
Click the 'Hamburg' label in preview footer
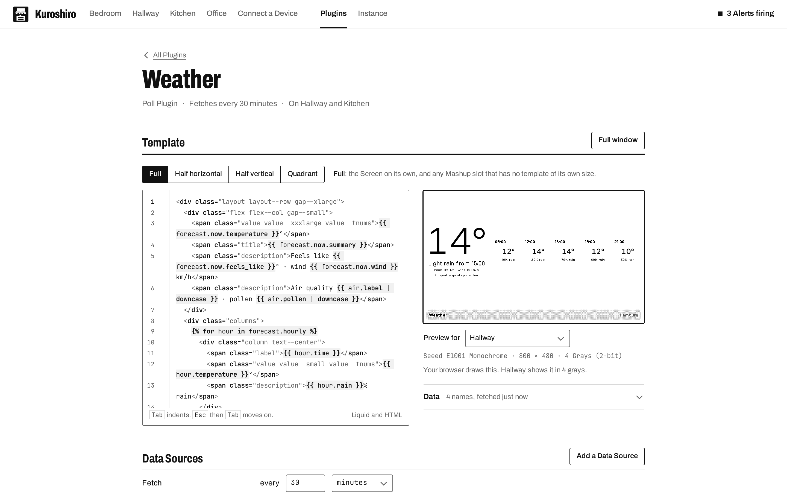click(629, 315)
